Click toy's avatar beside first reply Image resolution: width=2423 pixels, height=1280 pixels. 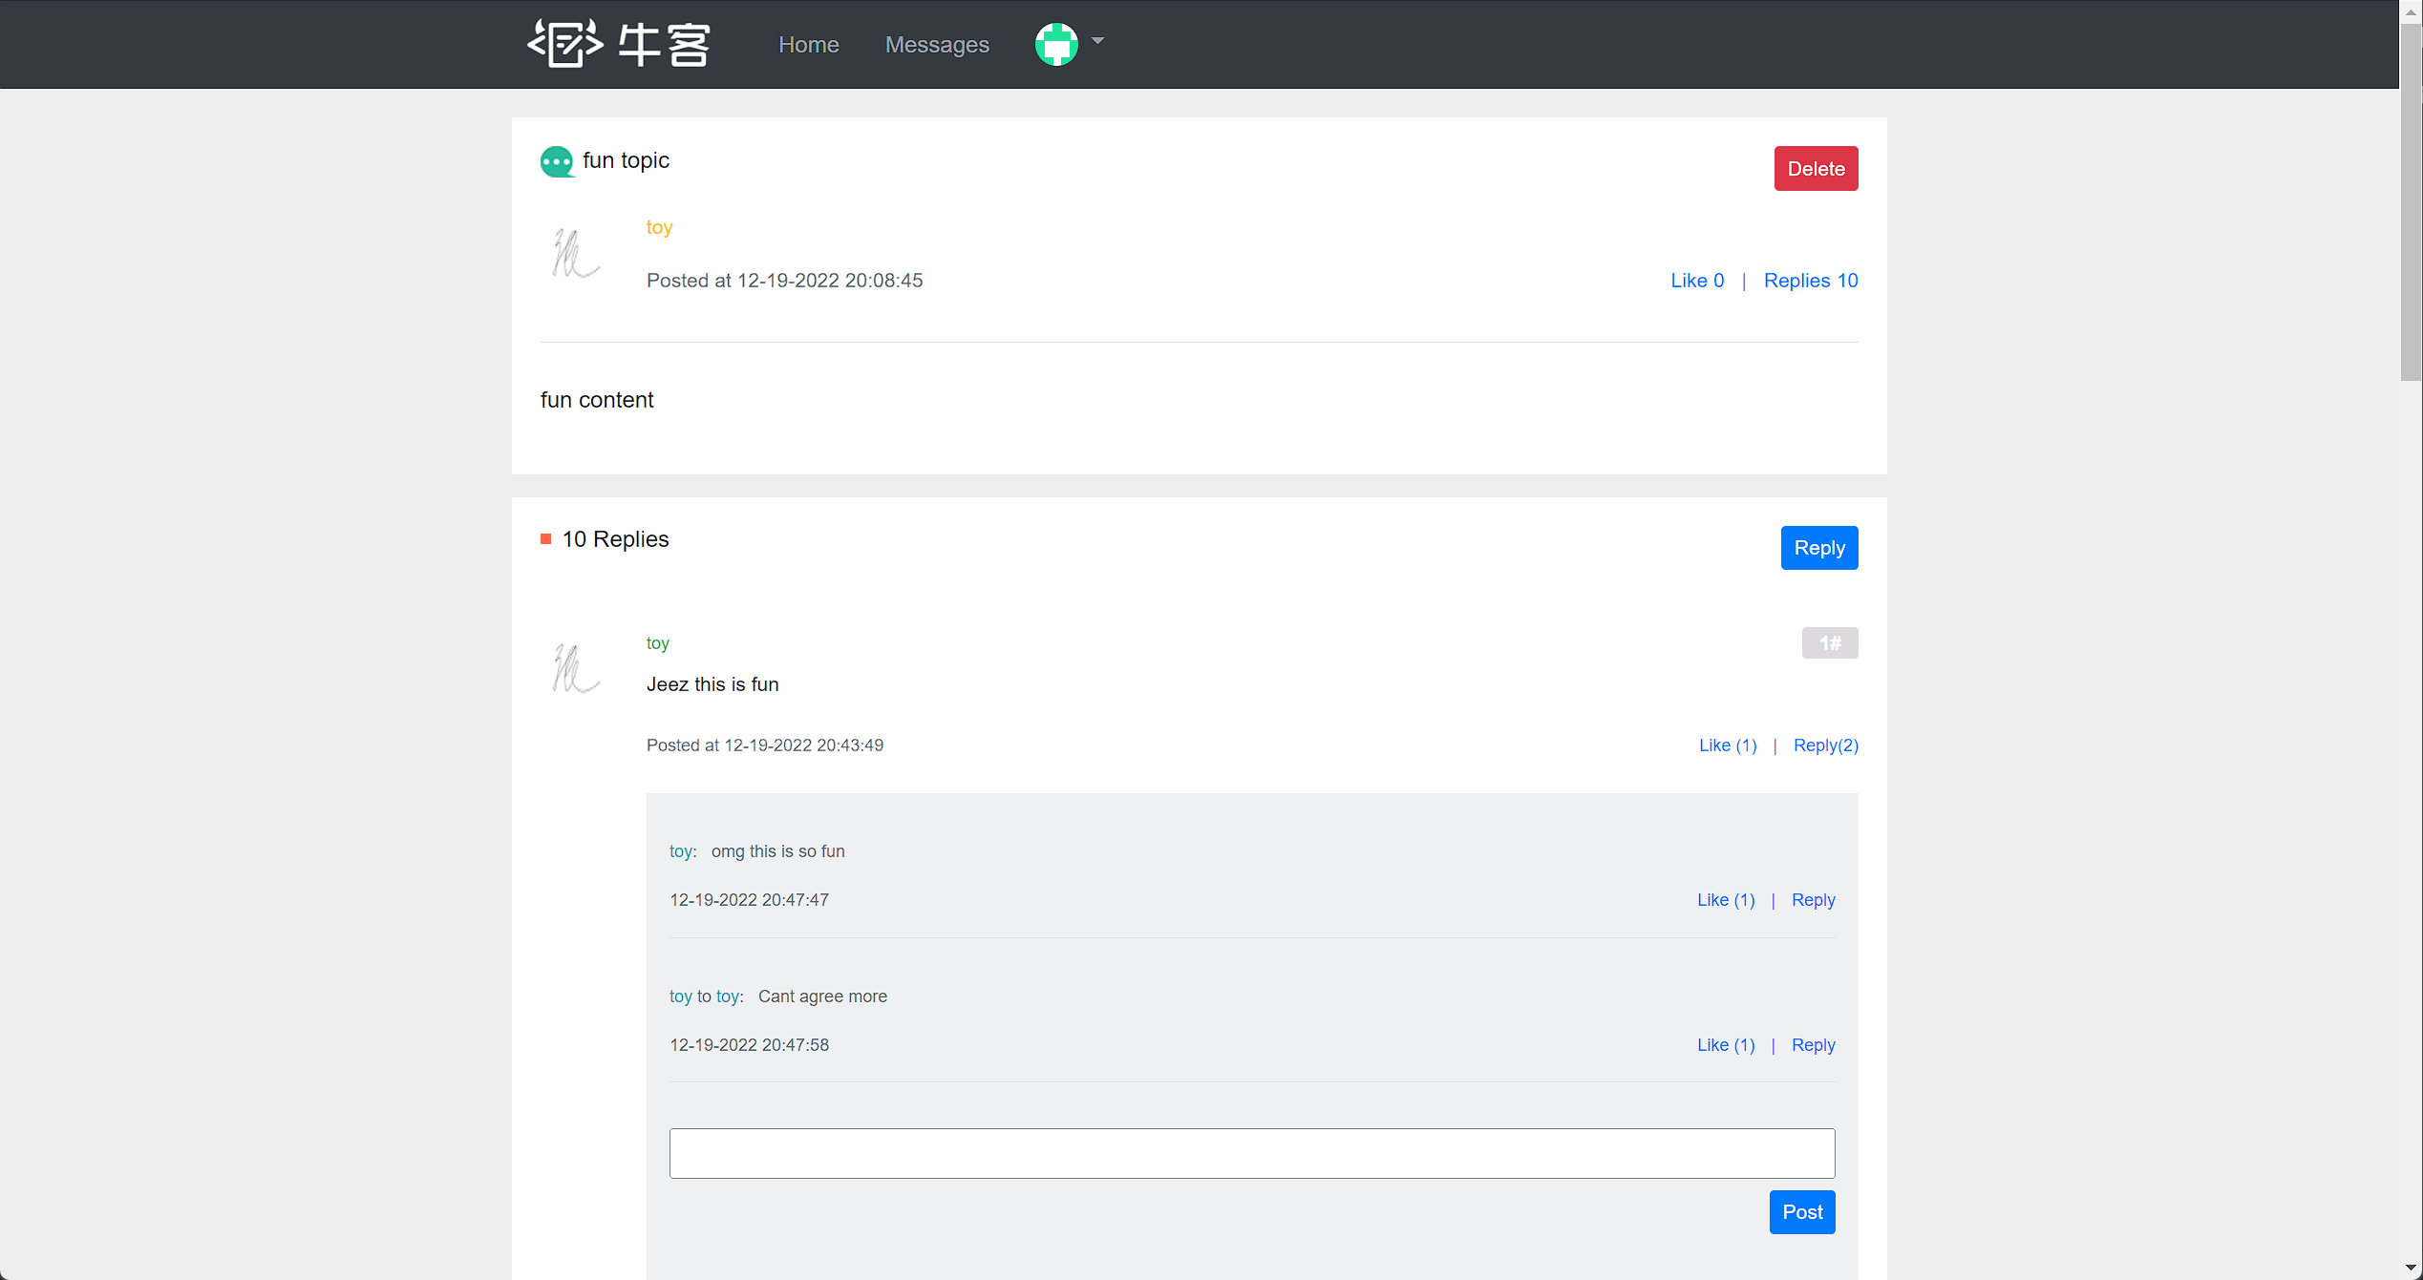click(x=576, y=668)
